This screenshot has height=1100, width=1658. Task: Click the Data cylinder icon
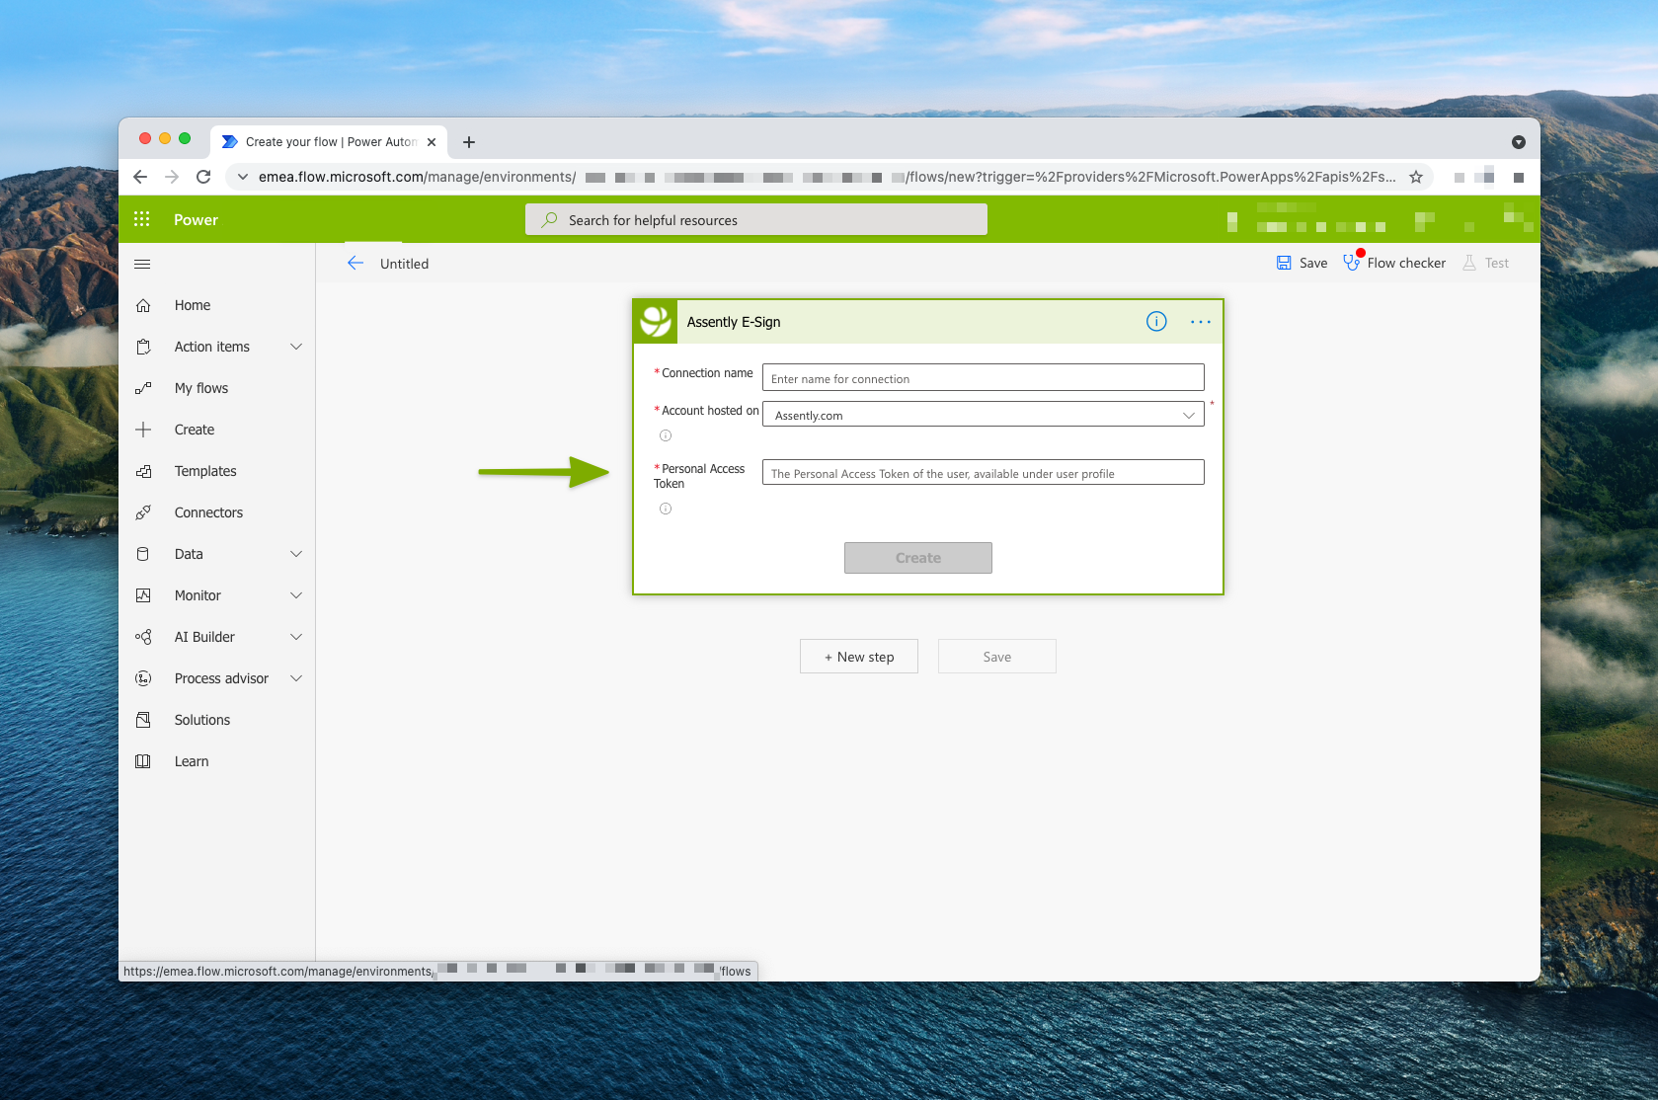pyautogui.click(x=143, y=554)
